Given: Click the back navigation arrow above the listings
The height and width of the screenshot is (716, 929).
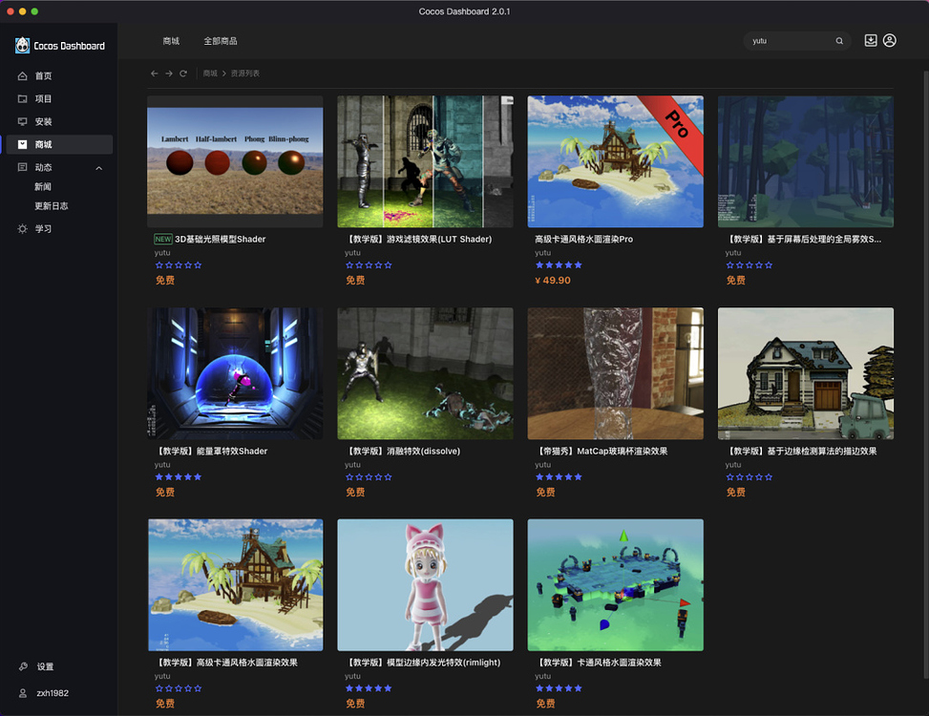Looking at the screenshot, I should tap(154, 72).
